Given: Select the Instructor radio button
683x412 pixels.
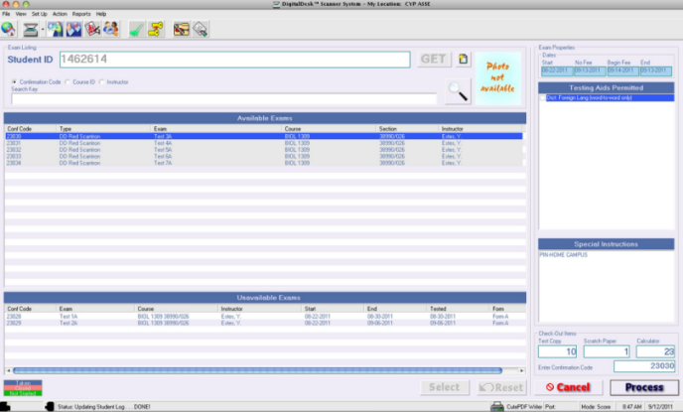Looking at the screenshot, I should click(x=101, y=81).
